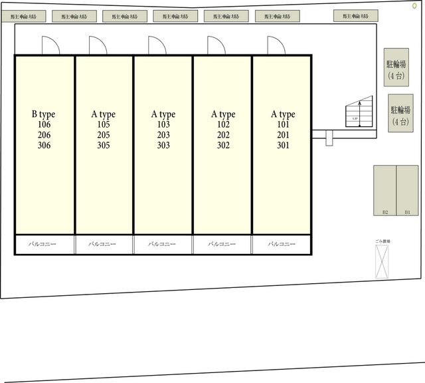Viewport: 425px width, 383px height.
Task: Select room number 102
Action: tap(223, 124)
